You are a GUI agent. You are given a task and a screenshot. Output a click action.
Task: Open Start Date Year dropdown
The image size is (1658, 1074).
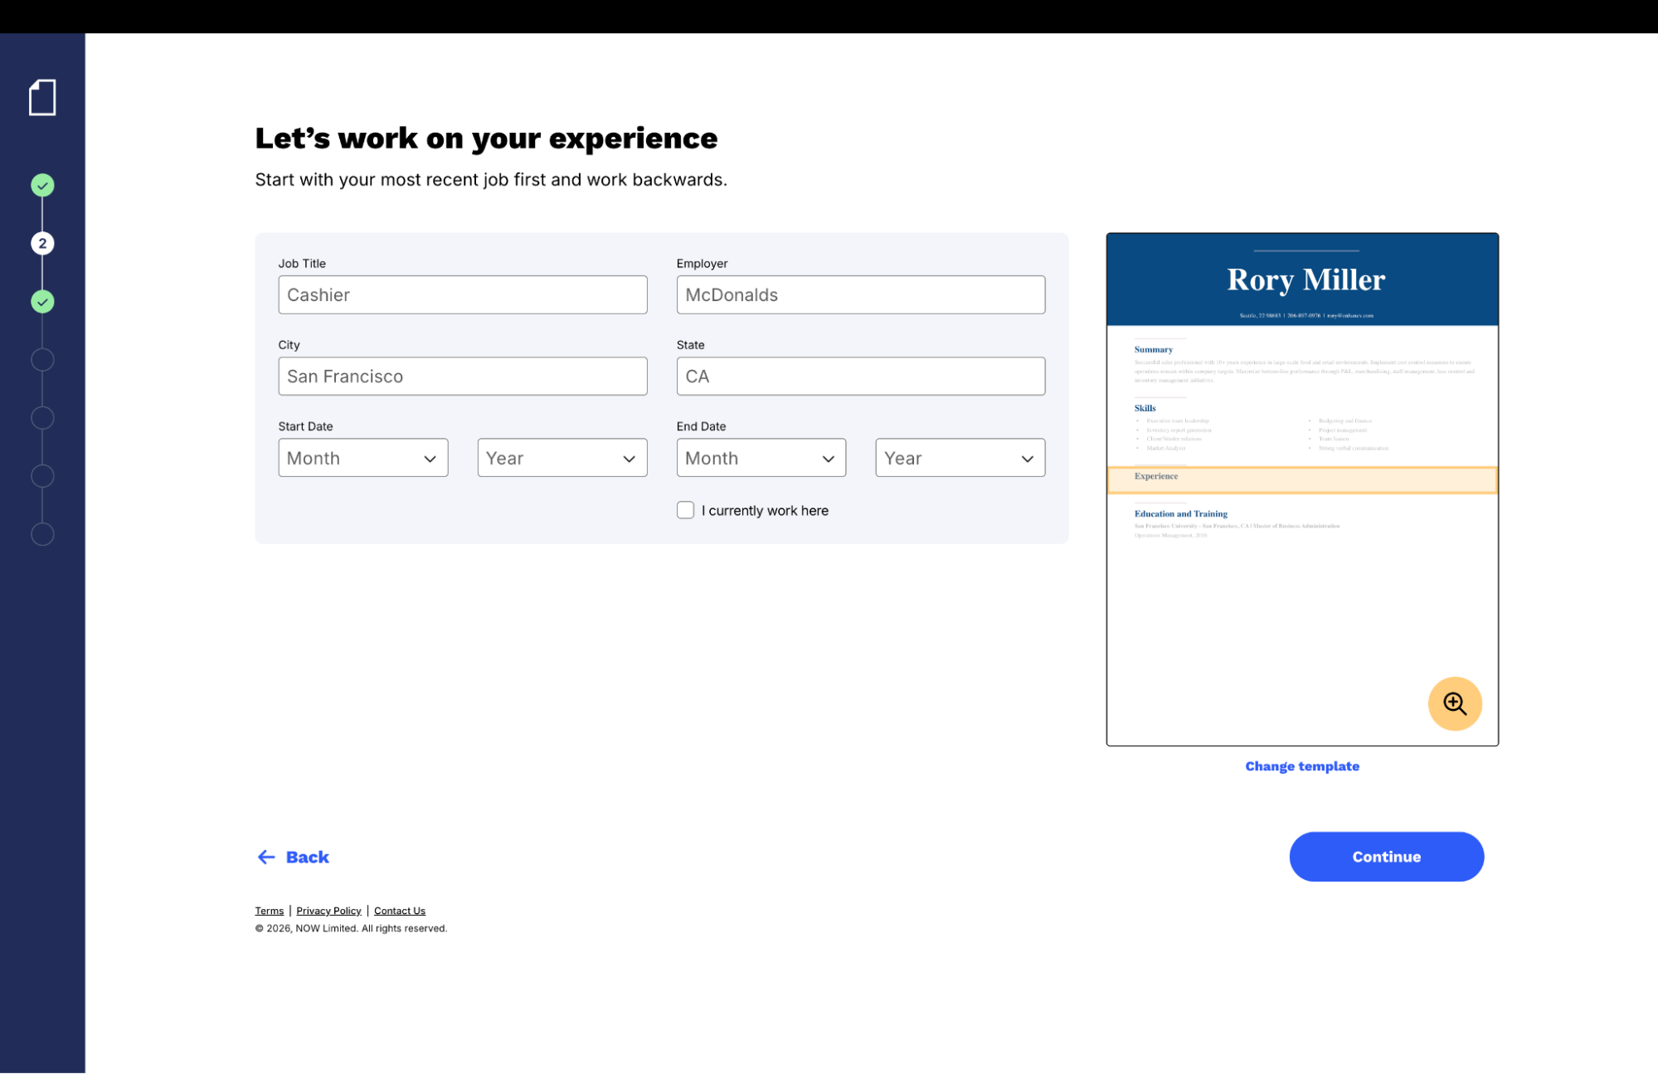pyautogui.click(x=562, y=458)
